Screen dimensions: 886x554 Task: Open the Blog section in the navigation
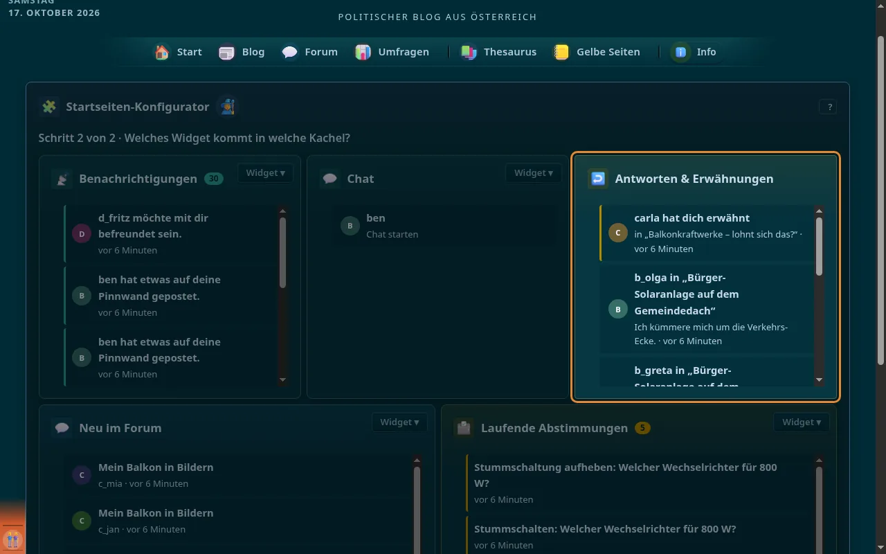tap(242, 52)
